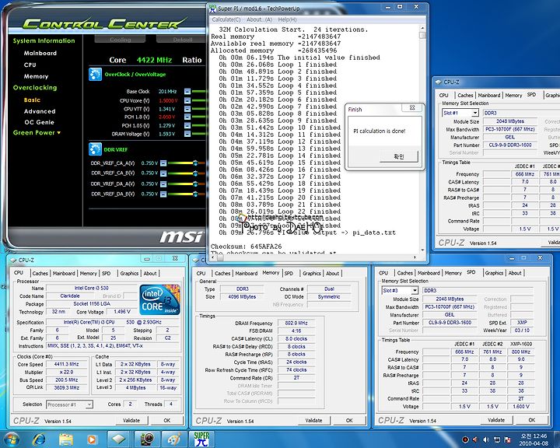Viewport: 560px width, 448px height.
Task: Click the camera application taskbar icon
Action: (x=147, y=439)
